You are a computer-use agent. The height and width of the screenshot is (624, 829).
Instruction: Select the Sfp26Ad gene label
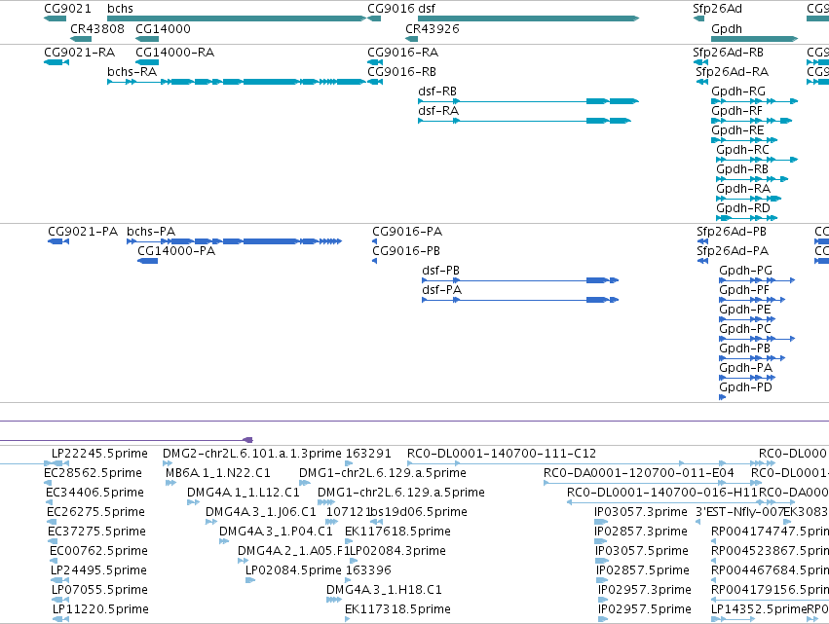tap(717, 9)
